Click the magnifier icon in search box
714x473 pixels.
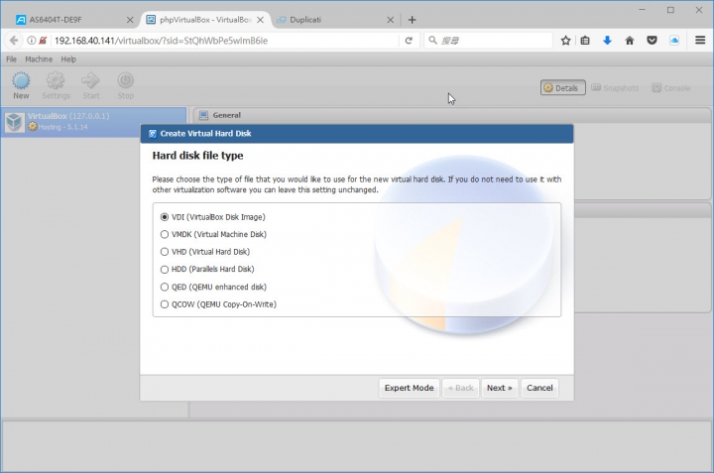(433, 41)
